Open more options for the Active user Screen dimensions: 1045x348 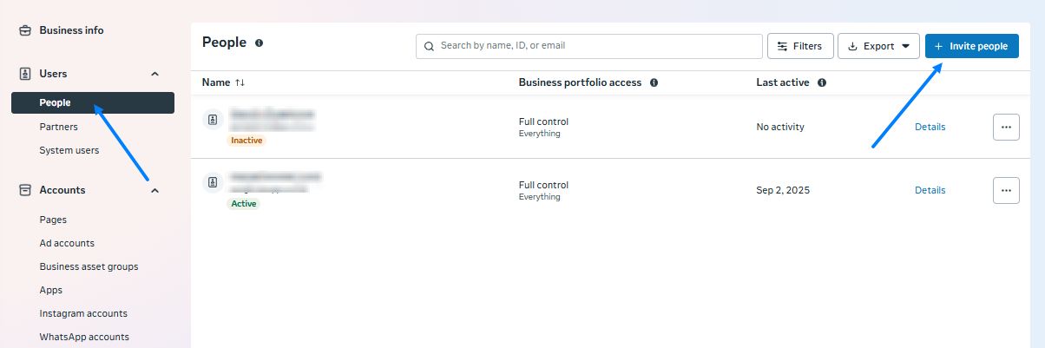pyautogui.click(x=1006, y=190)
